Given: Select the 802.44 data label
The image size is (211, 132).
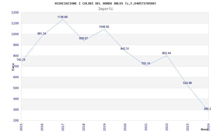Looking at the screenshot, I should point(166,53).
